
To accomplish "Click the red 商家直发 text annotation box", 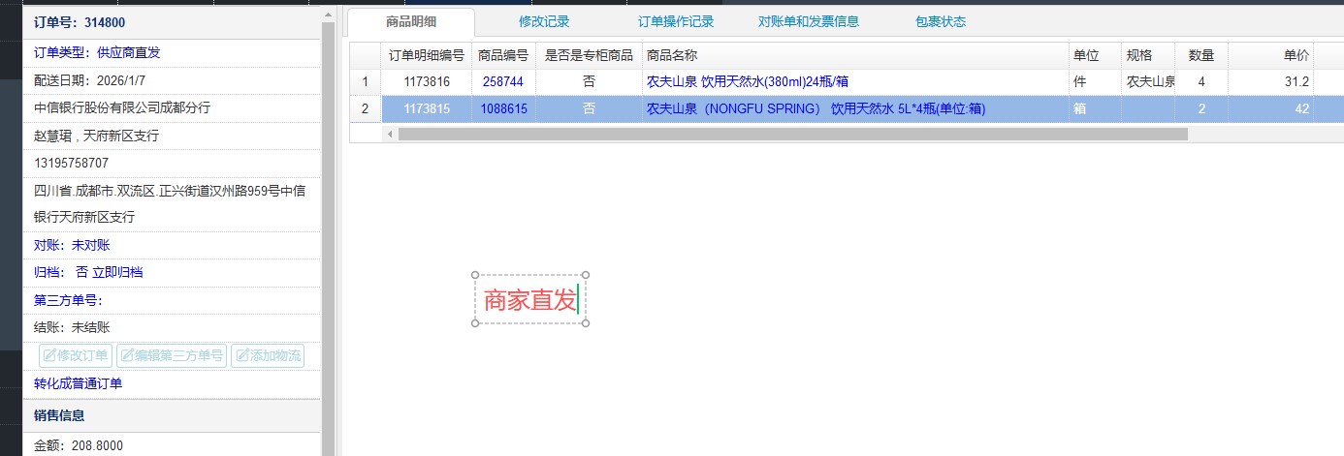I will pyautogui.click(x=530, y=300).
